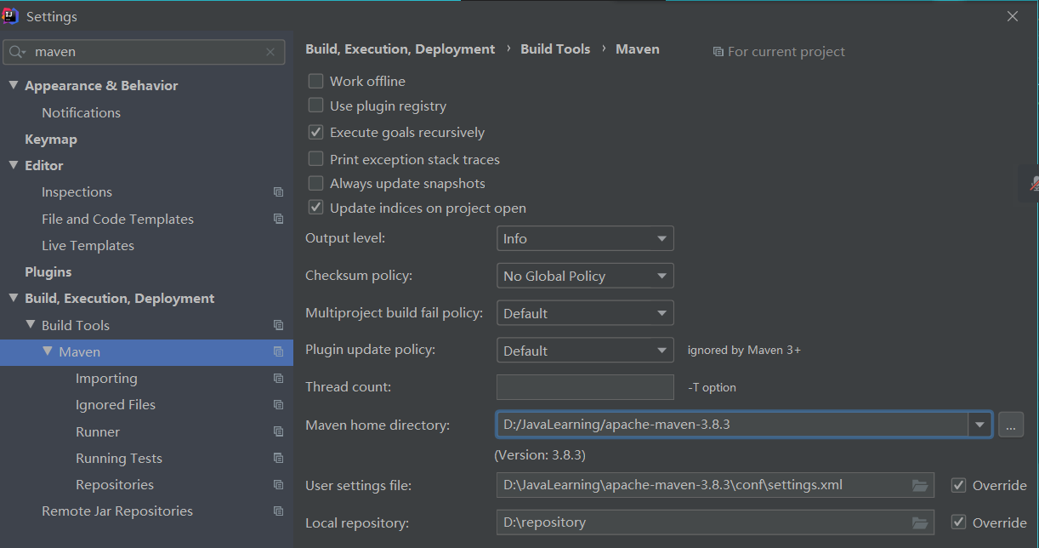Collapse Build, Execution, Deployment section

[14, 298]
